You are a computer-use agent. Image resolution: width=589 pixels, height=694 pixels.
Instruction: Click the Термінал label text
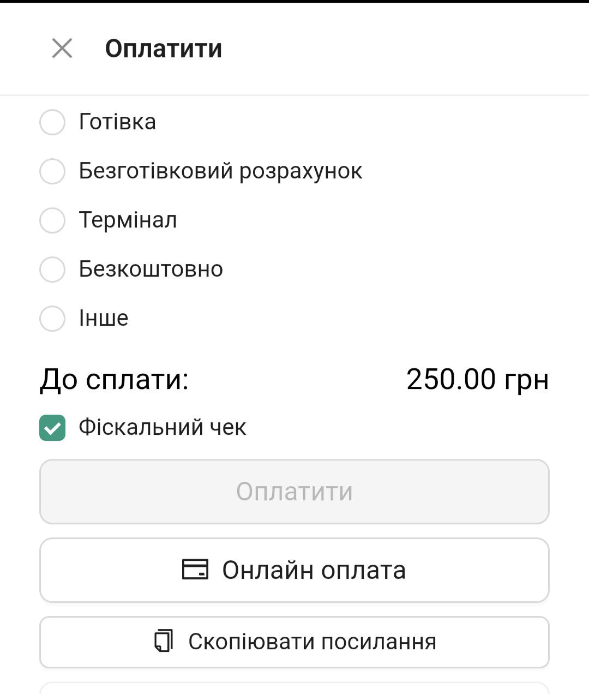(128, 220)
